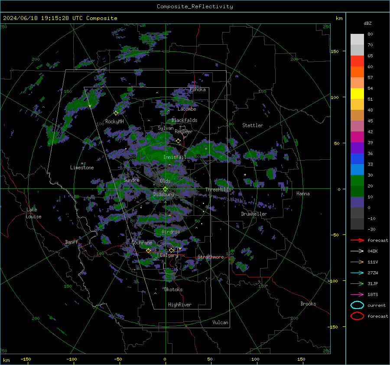
Task: Click the RedDeer city label
Action: pyautogui.click(x=184, y=132)
